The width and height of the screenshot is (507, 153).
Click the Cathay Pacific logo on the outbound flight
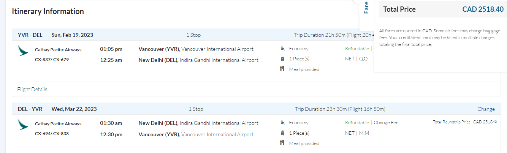point(23,50)
